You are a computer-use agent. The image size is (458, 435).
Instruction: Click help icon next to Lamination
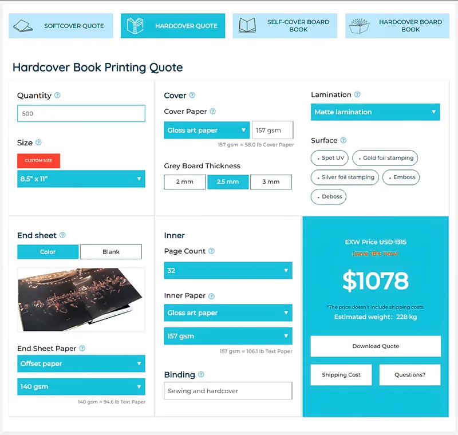(x=357, y=94)
